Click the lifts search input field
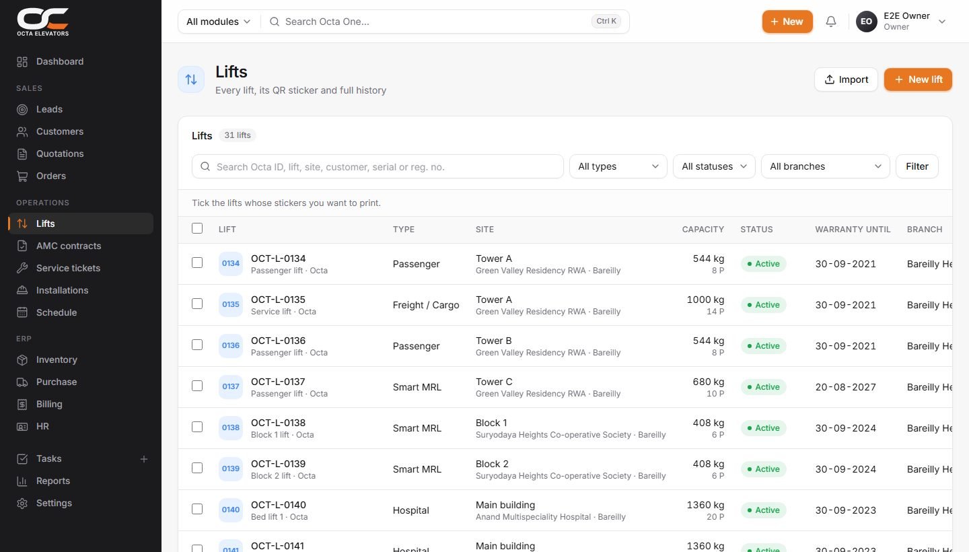Viewport: 969px width, 552px height. point(378,166)
